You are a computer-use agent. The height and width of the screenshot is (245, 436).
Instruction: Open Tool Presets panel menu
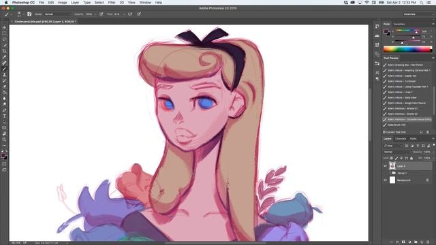[433, 58]
